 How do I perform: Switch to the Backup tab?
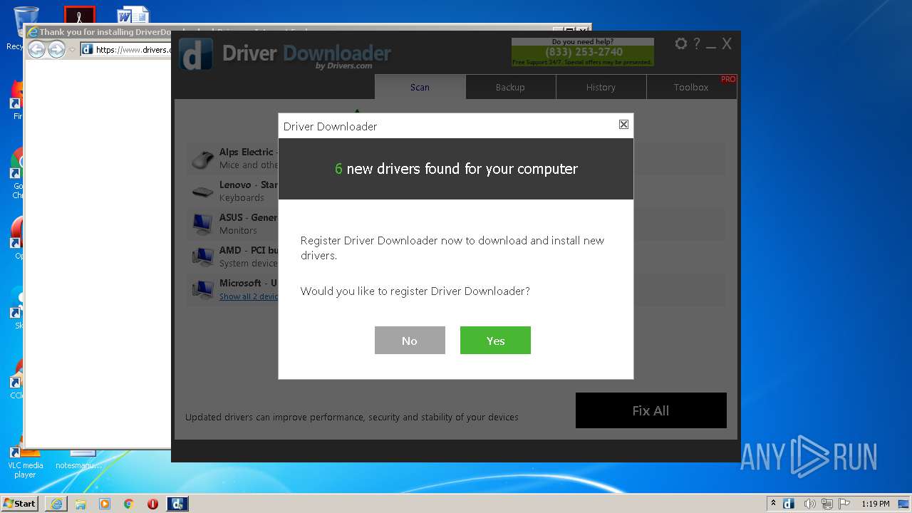[510, 87]
